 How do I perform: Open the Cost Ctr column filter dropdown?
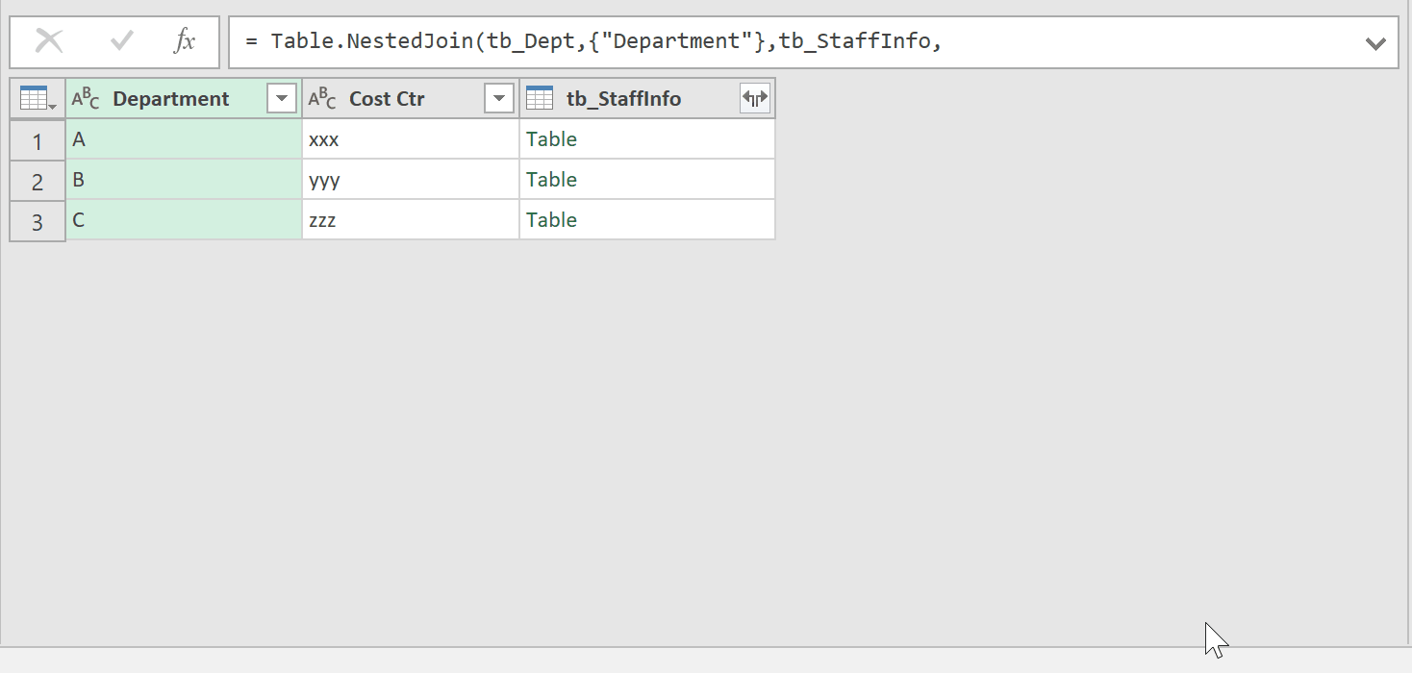(499, 98)
